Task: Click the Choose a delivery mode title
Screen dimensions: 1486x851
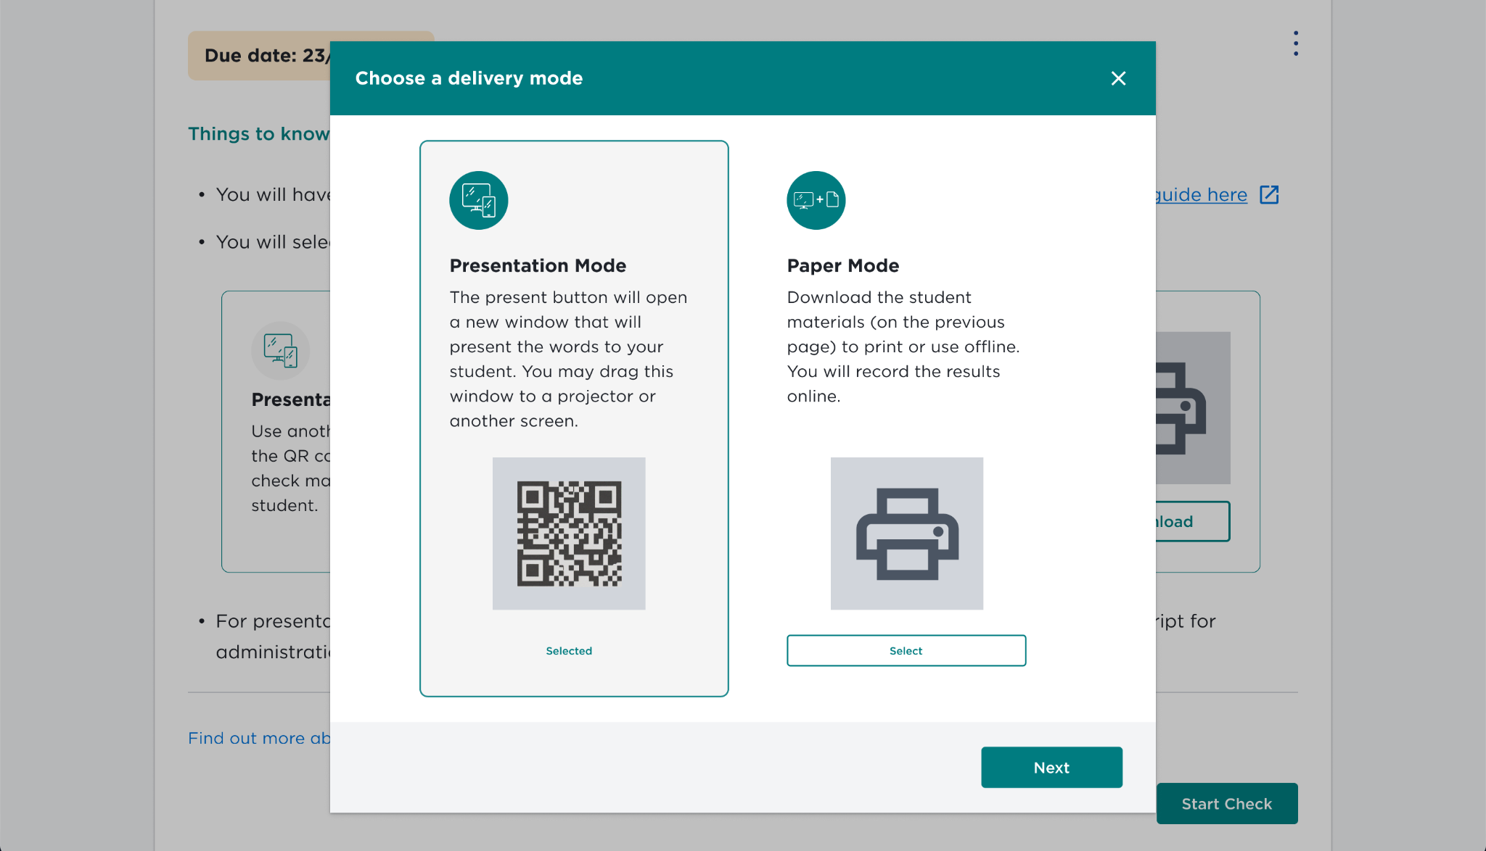Action: 469,78
